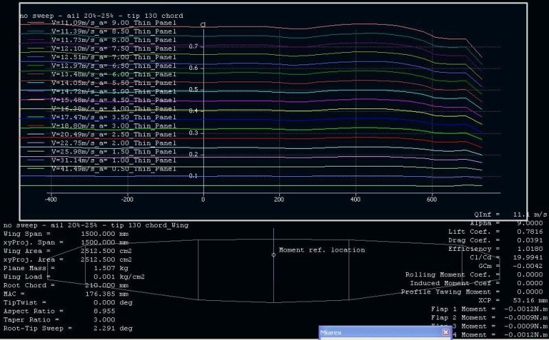Click the 'Plane Mass =' 1.507 kg row
549x340 pixels.
(x=66, y=268)
